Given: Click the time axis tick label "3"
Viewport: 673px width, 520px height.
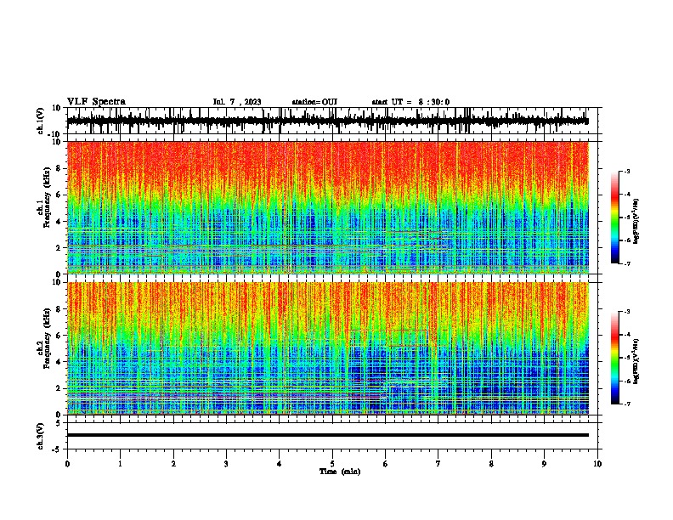Looking at the screenshot, I should [x=226, y=464].
